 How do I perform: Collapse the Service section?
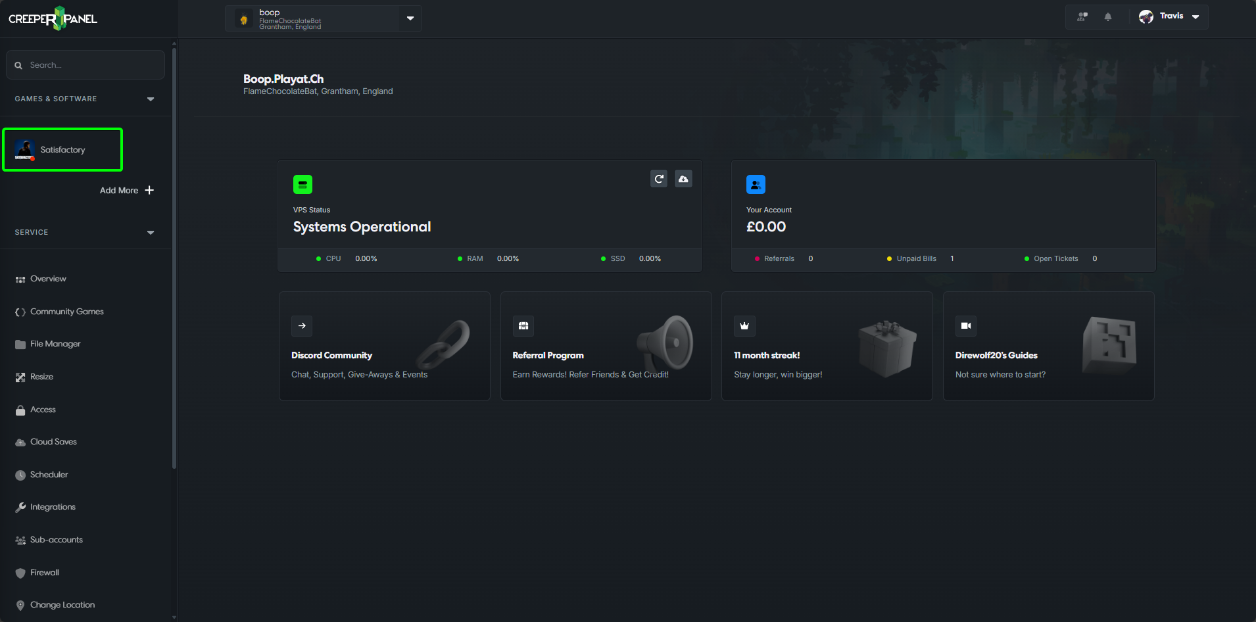(x=150, y=232)
